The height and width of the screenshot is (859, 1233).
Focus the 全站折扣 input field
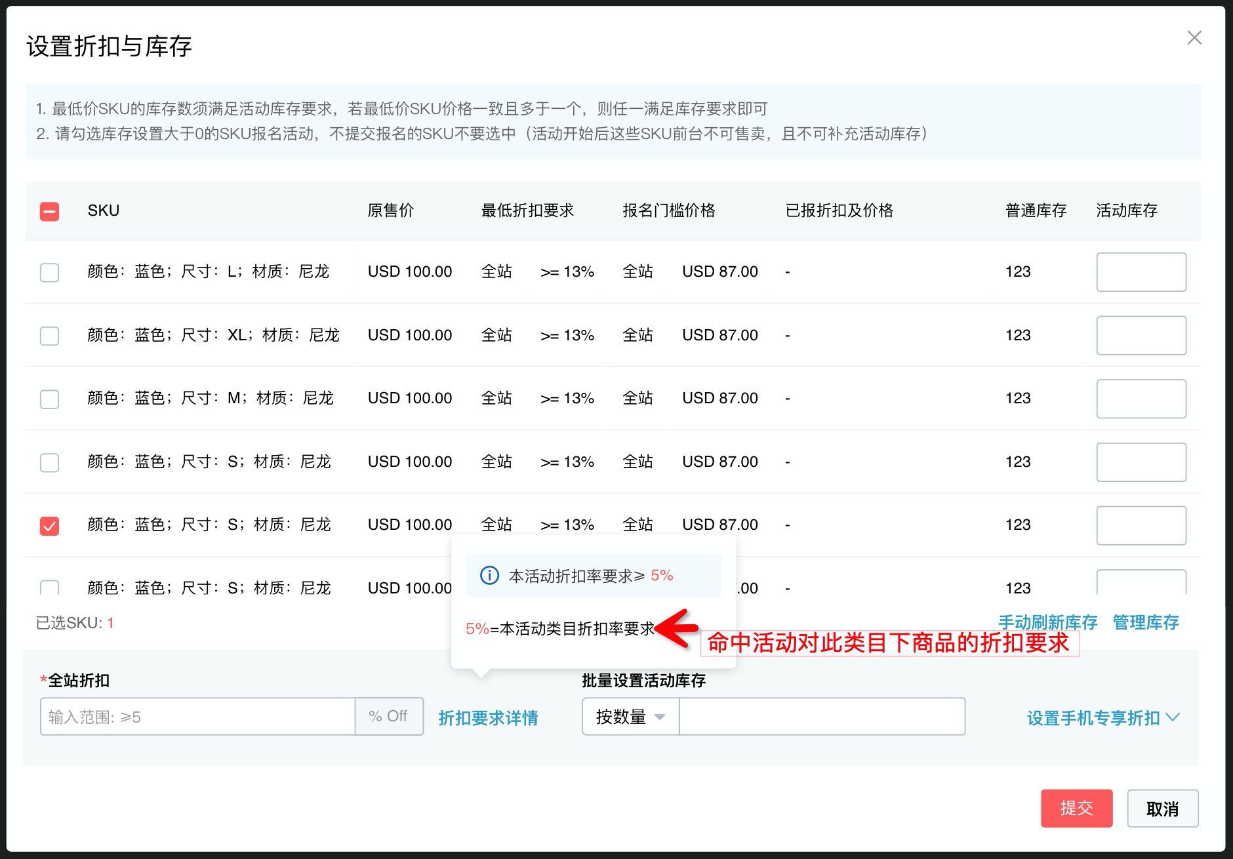click(197, 717)
